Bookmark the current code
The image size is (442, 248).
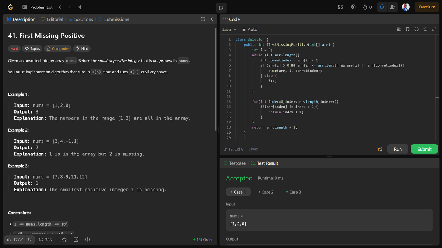click(408, 29)
